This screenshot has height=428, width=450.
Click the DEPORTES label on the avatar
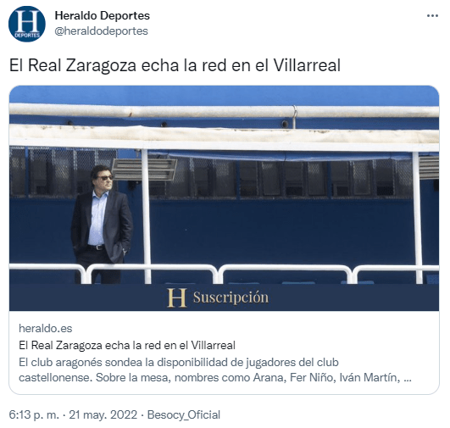[x=27, y=36]
